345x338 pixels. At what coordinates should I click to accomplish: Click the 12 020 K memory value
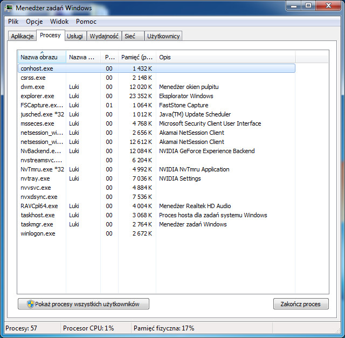[x=141, y=87]
